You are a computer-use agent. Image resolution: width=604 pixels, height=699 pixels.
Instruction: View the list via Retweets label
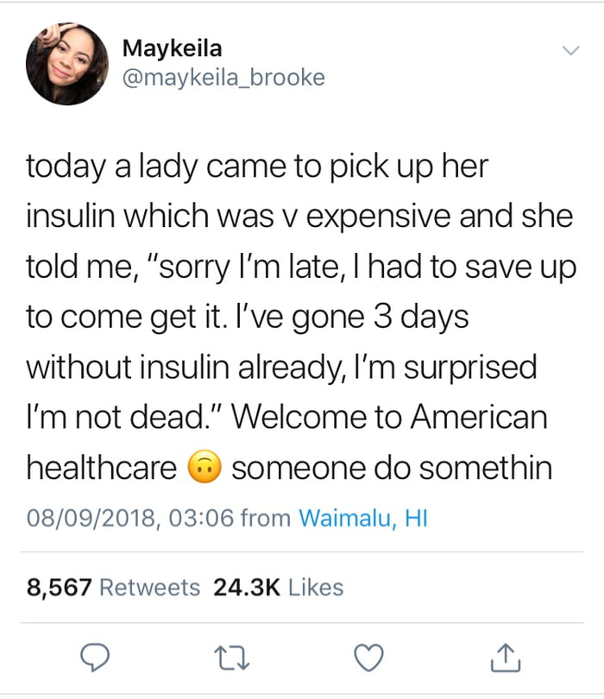coord(150,588)
